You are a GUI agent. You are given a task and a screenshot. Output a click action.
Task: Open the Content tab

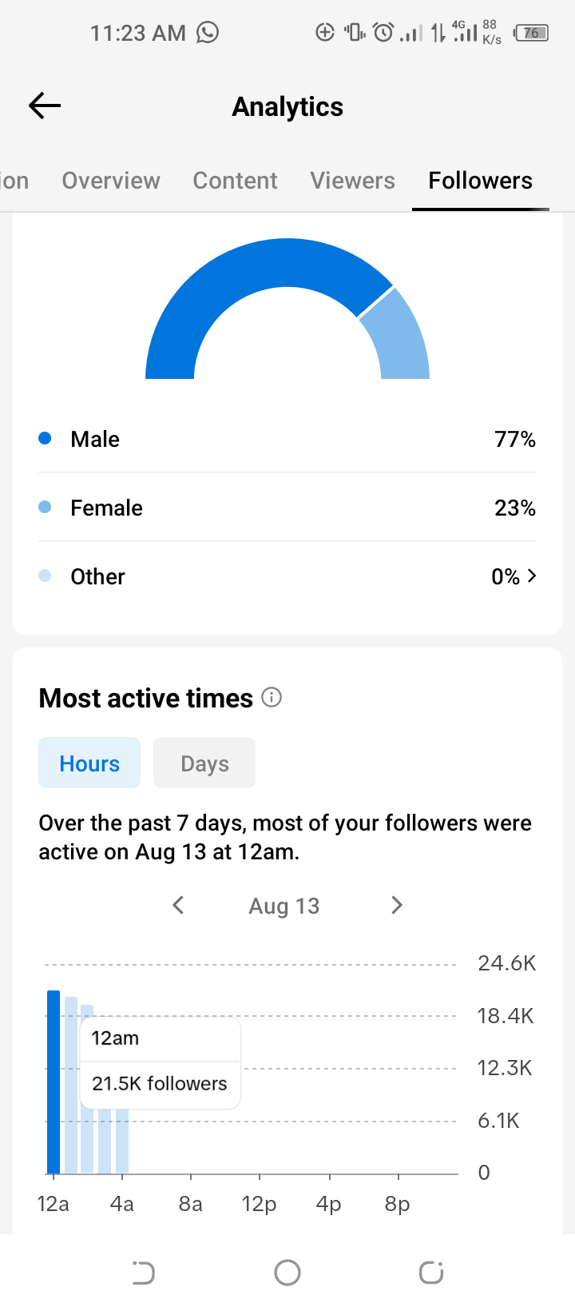235,181
